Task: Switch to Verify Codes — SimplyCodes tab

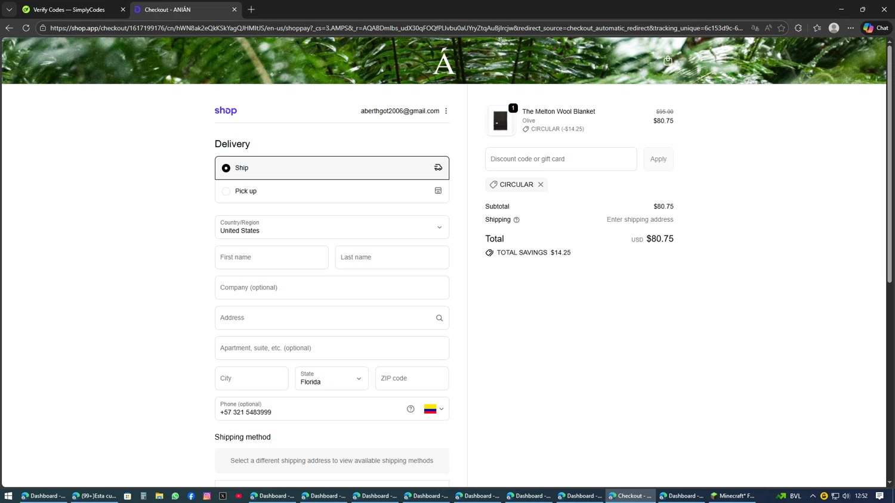Action: [69, 10]
